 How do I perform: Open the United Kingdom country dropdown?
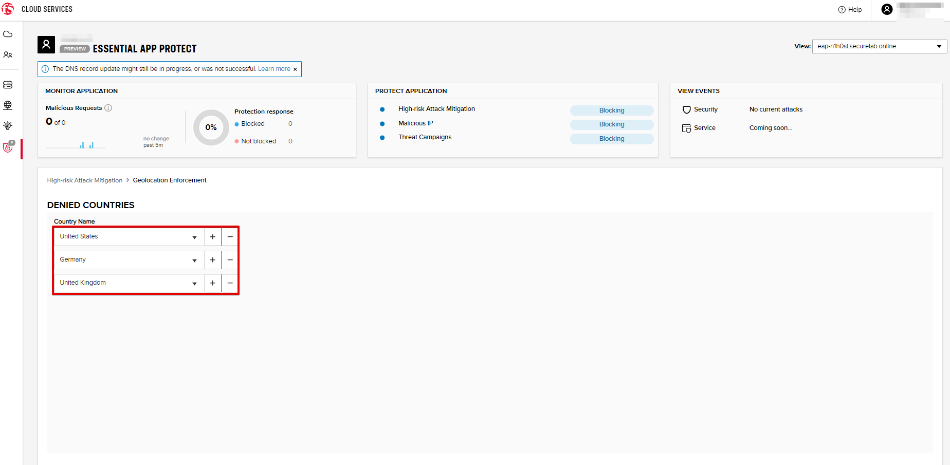click(129, 283)
